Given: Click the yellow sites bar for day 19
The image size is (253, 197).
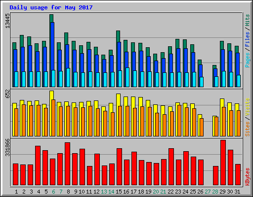Looking at the screenshot, I should pos(148,103).
